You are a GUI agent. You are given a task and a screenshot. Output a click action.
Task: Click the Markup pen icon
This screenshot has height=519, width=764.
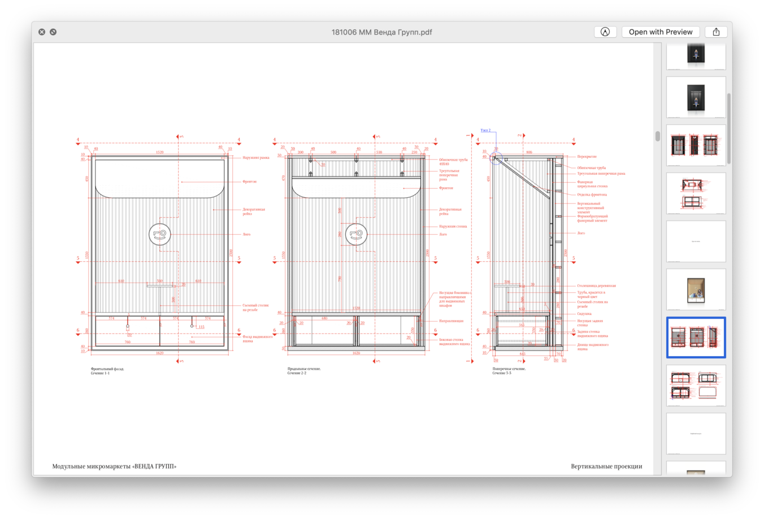coord(605,32)
